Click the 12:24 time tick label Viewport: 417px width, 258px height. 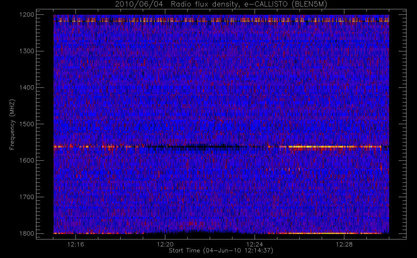(255, 244)
